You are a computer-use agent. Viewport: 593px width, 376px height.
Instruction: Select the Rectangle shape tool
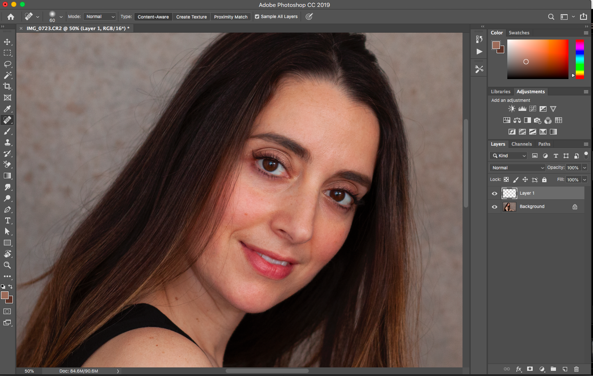tap(7, 243)
